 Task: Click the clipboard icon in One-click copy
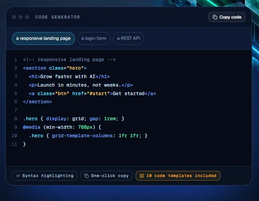coord(86,176)
